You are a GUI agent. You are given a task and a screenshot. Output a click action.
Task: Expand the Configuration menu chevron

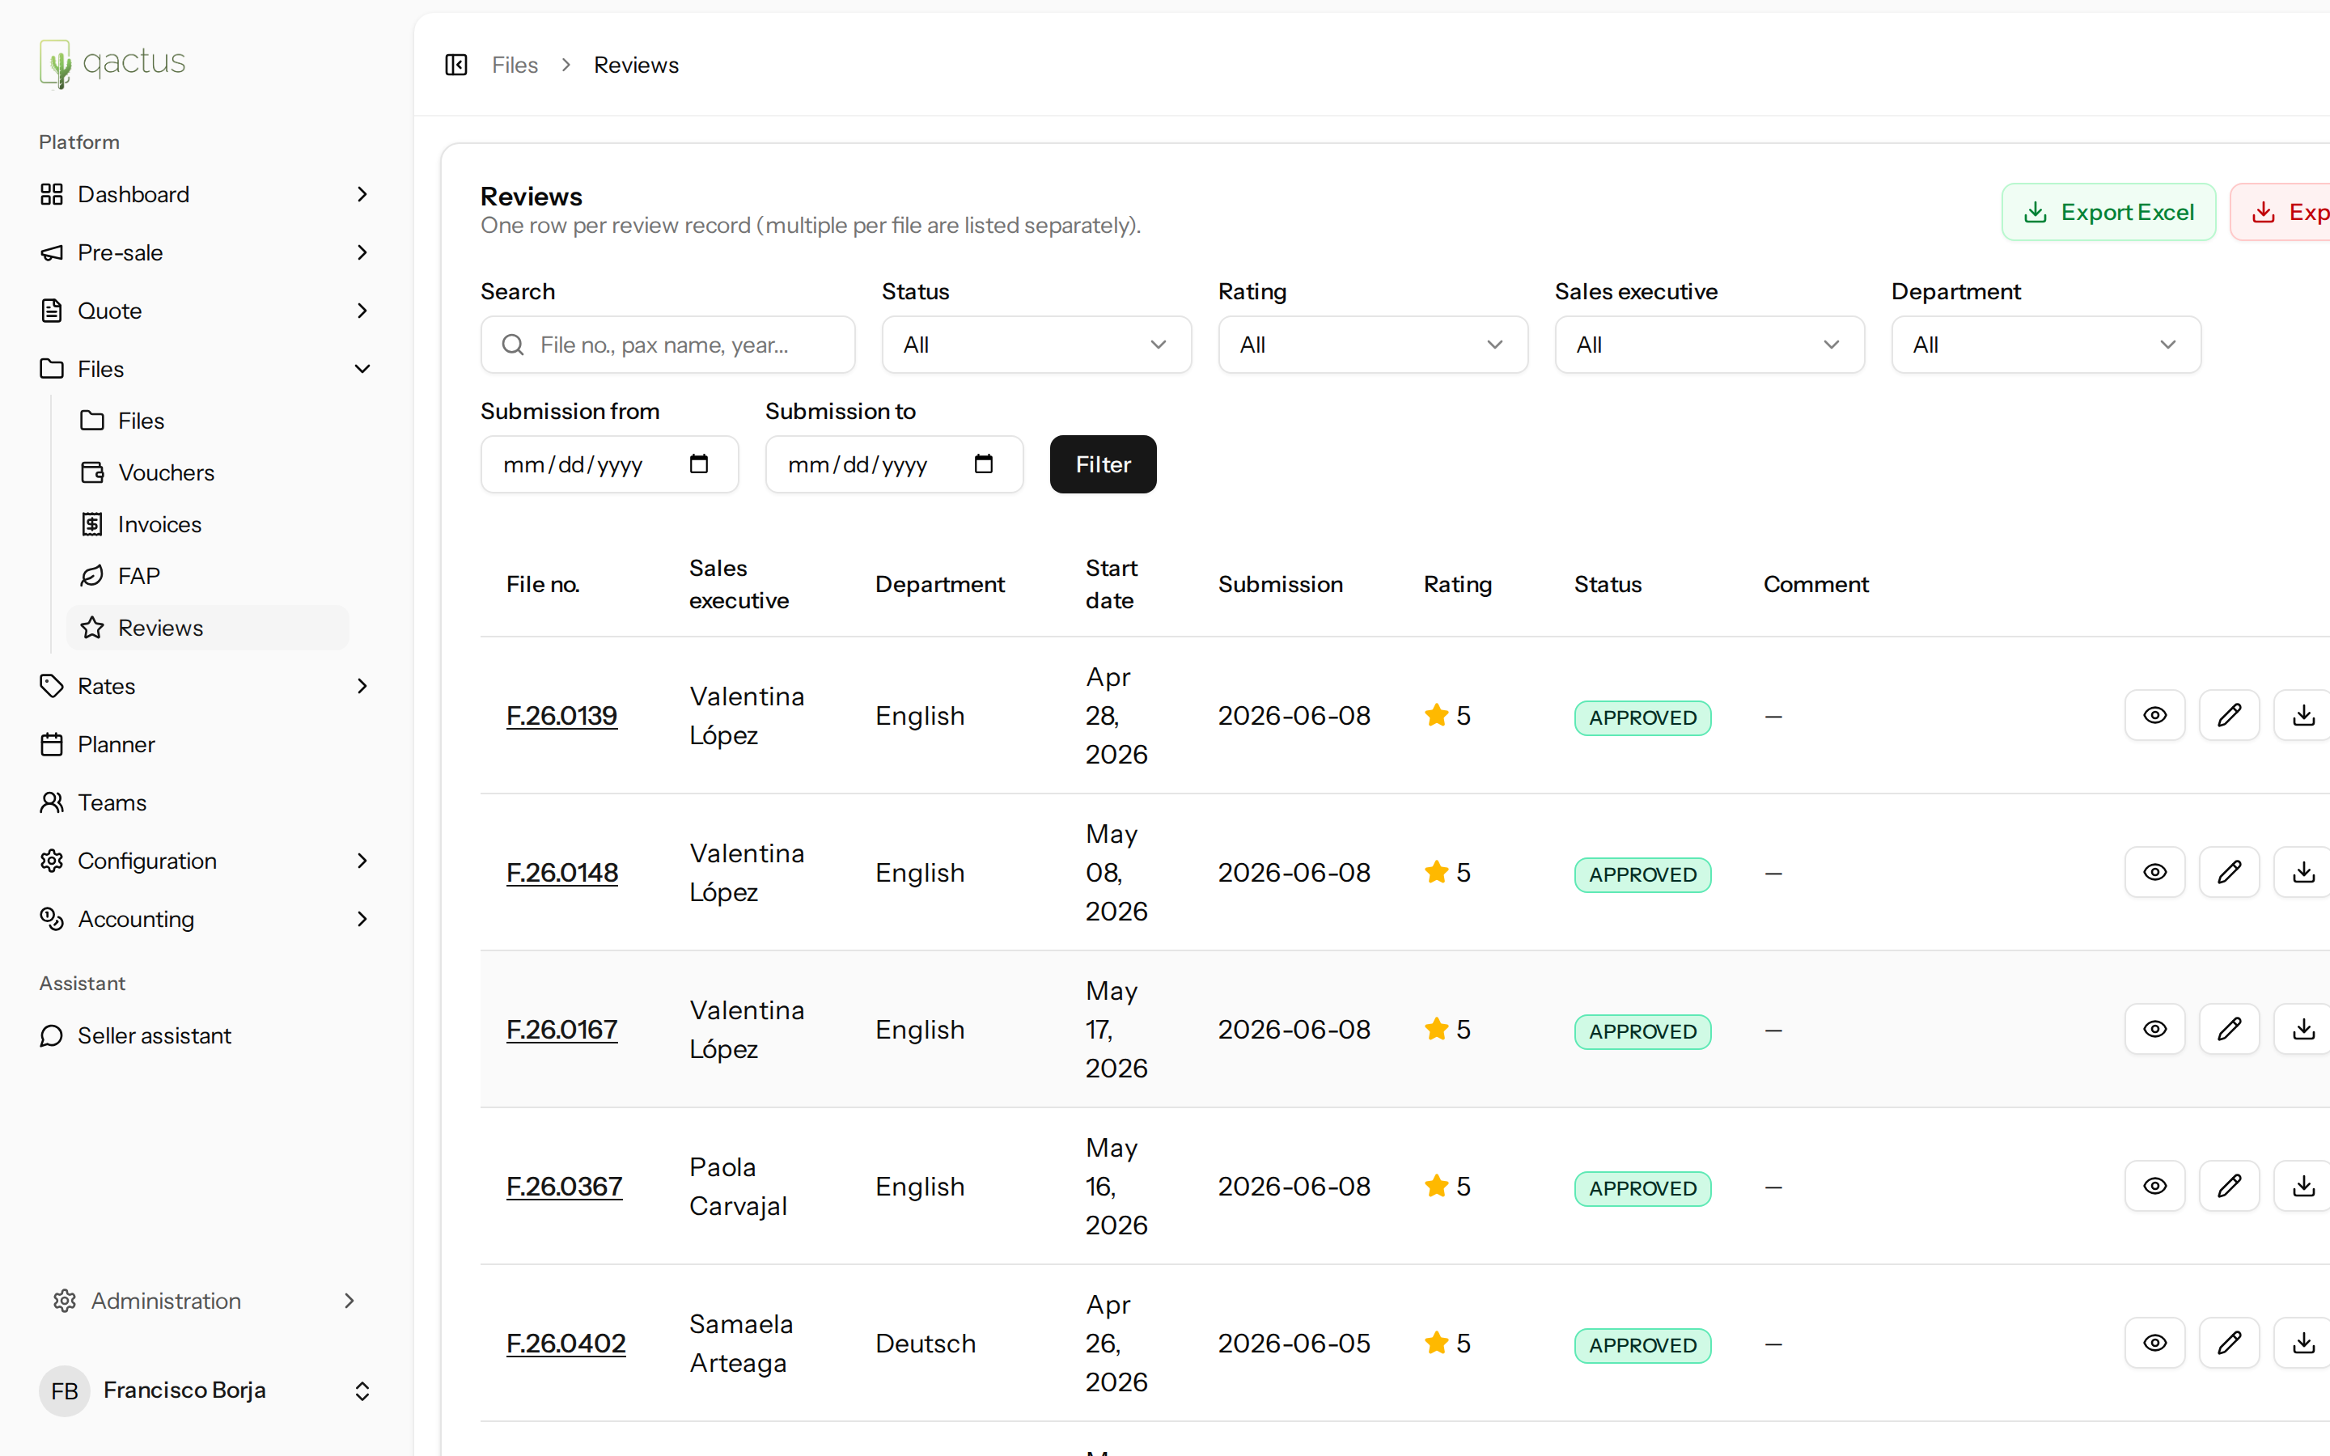362,861
